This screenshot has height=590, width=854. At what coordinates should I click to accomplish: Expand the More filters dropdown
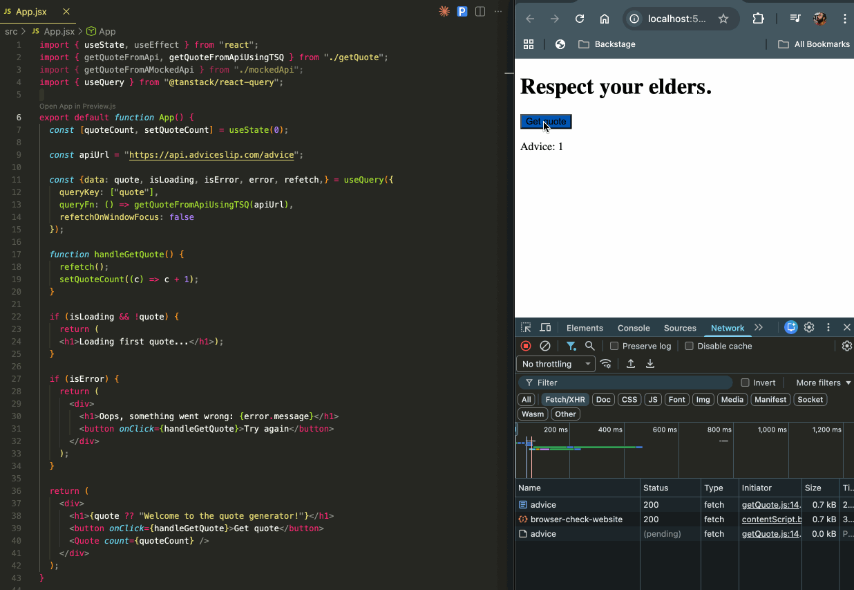pos(824,382)
